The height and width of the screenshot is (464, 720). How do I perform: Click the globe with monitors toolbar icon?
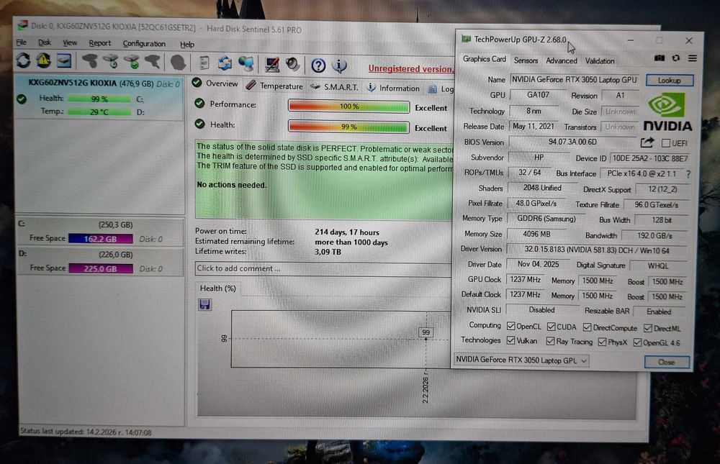(246, 64)
